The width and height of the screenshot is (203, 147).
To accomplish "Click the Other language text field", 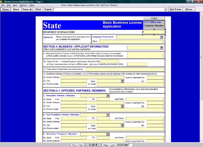I will coord(131,41).
